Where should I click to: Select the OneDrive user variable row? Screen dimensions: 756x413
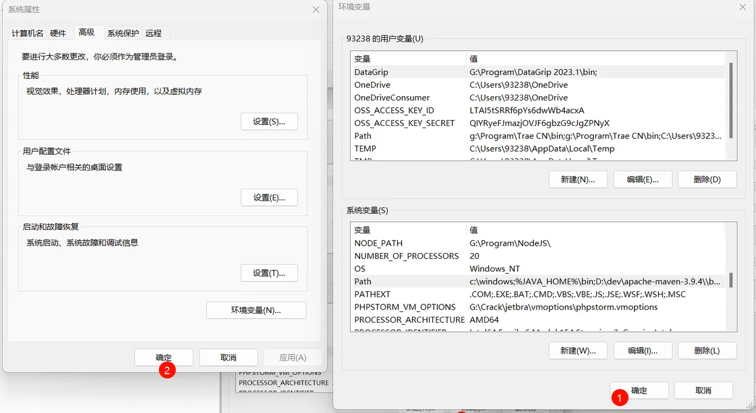(537, 85)
